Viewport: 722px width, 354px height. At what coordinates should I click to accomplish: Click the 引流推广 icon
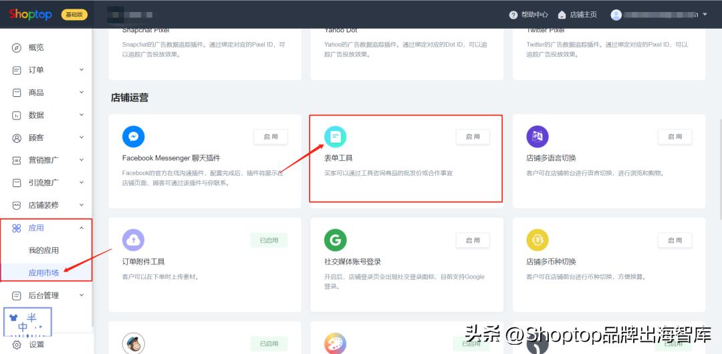click(x=17, y=183)
